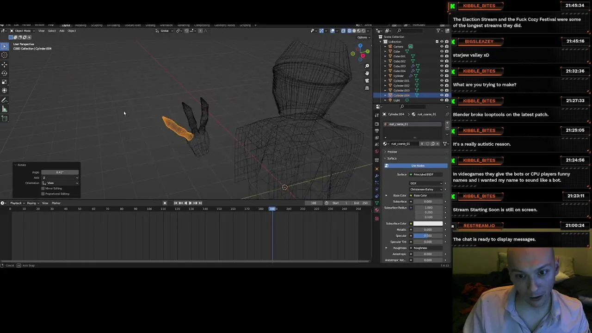Viewport: 592px width, 333px height.
Task: Select the Transform tool in the viewport toolbar
Action: coord(5,91)
